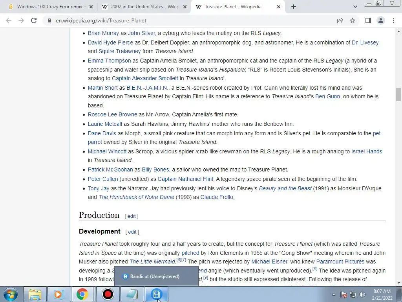Jump to citation [9]
Image resolution: width=402 pixels, height=302 pixels.
pyautogui.click(x=206, y=278)
